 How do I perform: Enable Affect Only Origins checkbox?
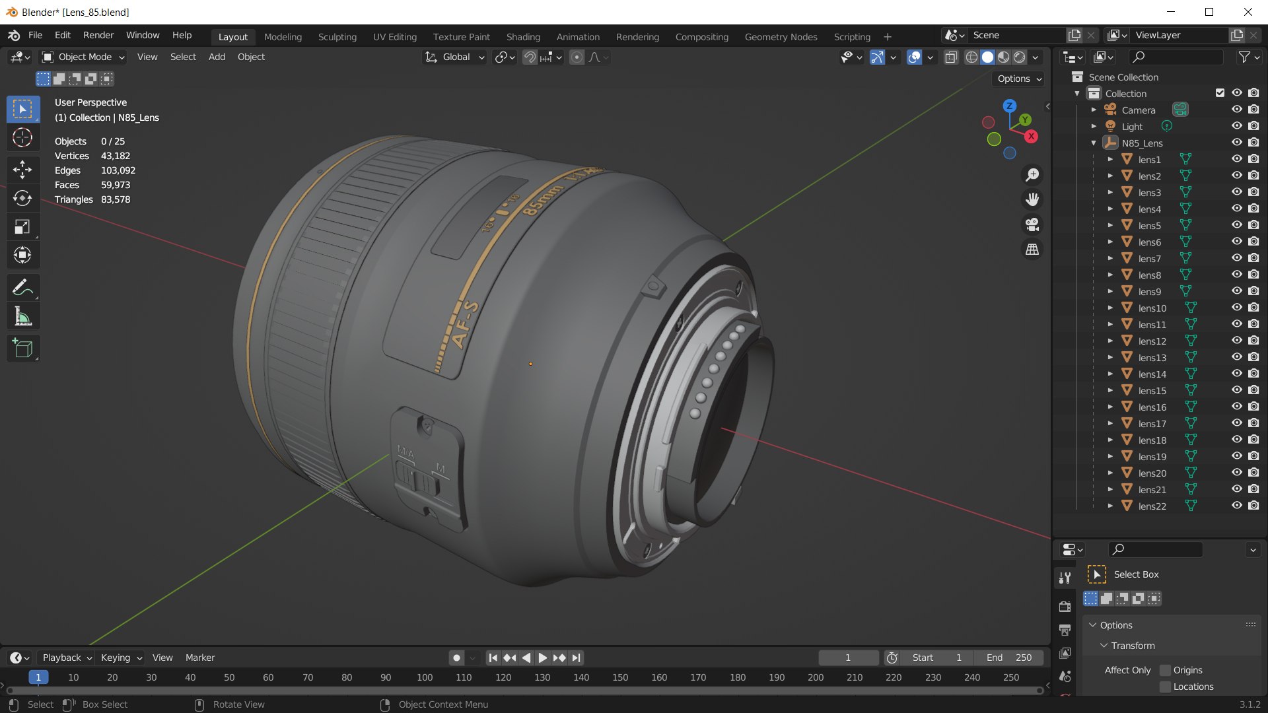(x=1165, y=670)
